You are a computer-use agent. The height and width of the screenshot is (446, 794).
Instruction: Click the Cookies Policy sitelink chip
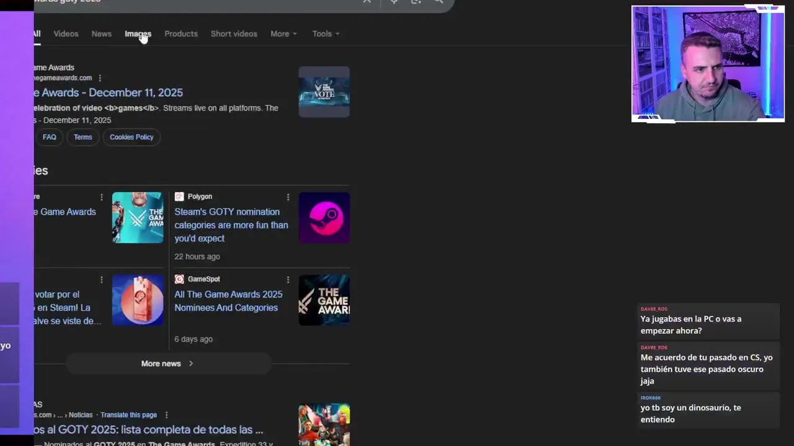coord(132,137)
